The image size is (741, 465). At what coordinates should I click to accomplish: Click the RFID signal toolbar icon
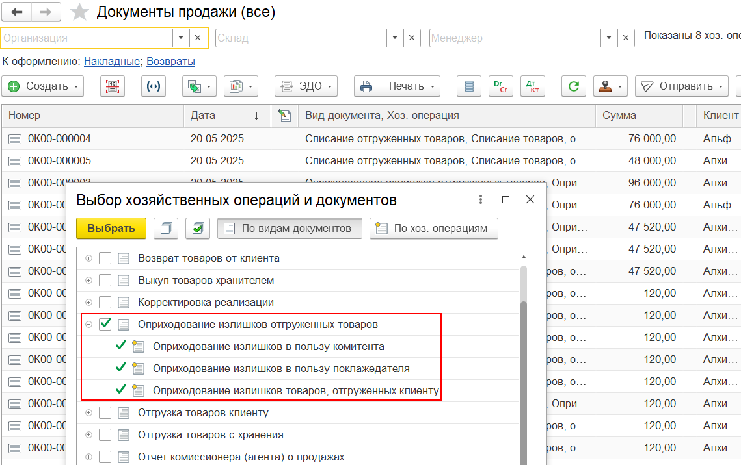pos(154,86)
